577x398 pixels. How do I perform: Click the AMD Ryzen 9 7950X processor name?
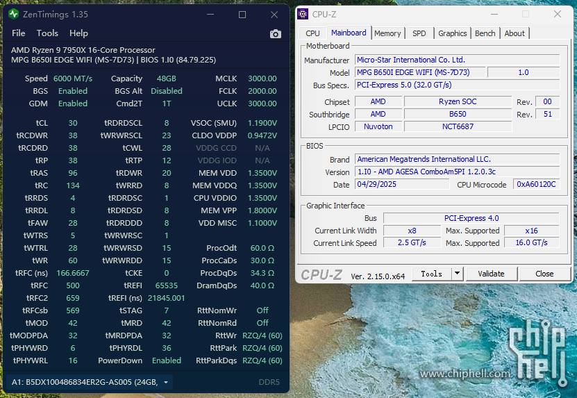83,50
